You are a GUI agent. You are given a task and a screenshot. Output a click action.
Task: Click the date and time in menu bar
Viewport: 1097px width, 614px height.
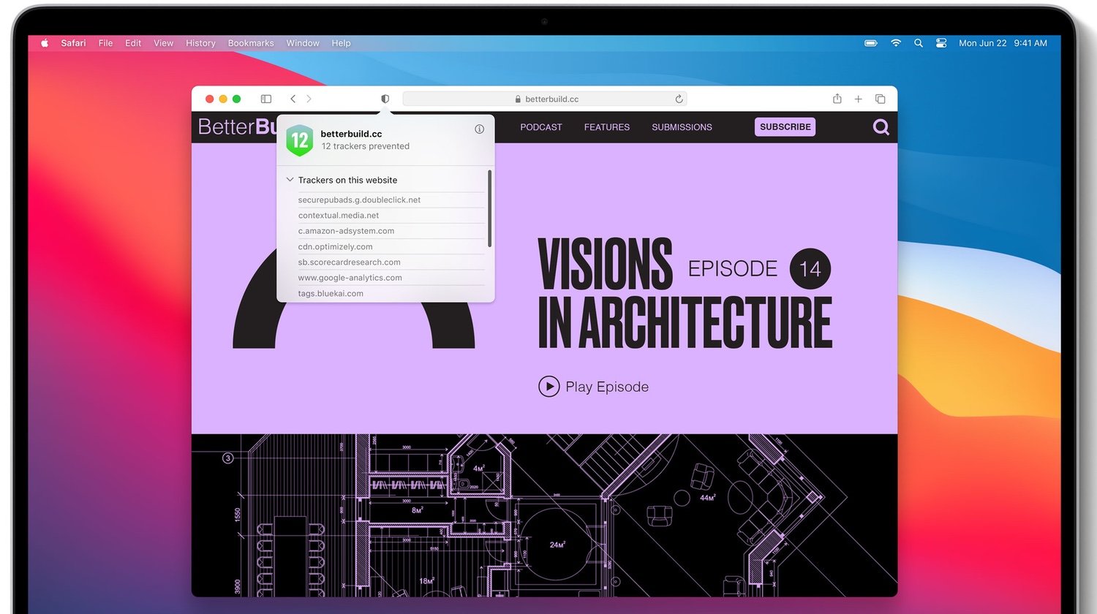[x=1003, y=43]
